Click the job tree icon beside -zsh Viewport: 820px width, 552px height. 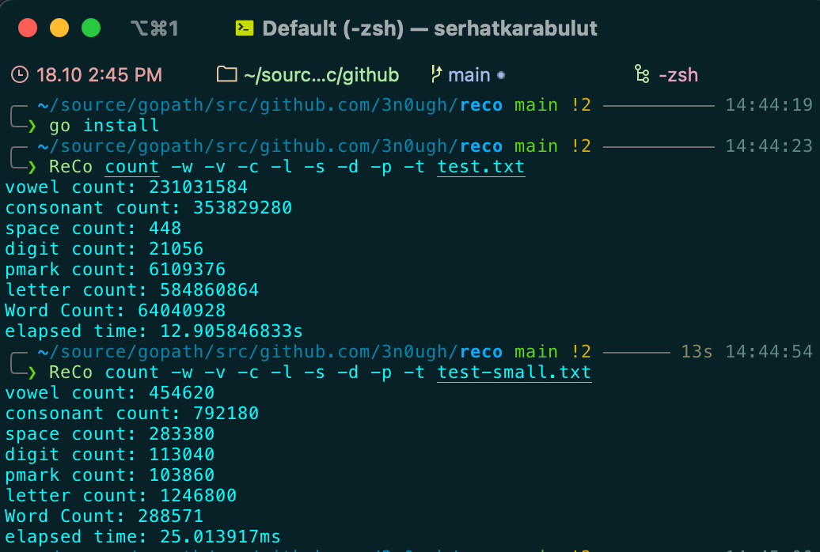[642, 75]
